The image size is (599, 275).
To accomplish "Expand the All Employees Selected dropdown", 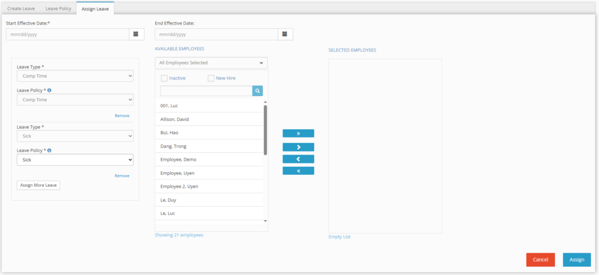I will coord(211,63).
